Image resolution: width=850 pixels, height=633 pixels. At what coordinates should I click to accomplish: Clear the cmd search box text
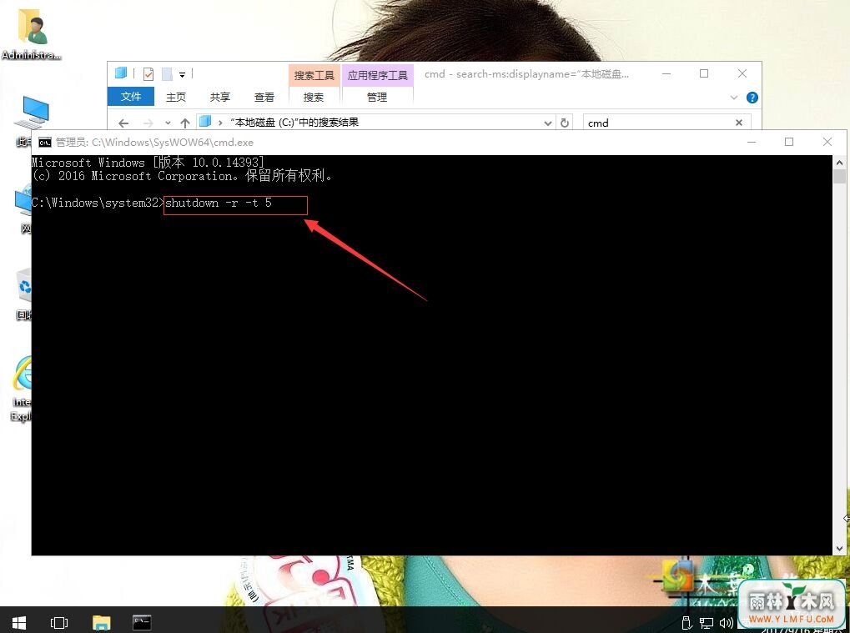click(x=739, y=123)
